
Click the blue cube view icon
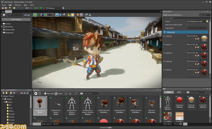pyautogui.click(x=60, y=15)
